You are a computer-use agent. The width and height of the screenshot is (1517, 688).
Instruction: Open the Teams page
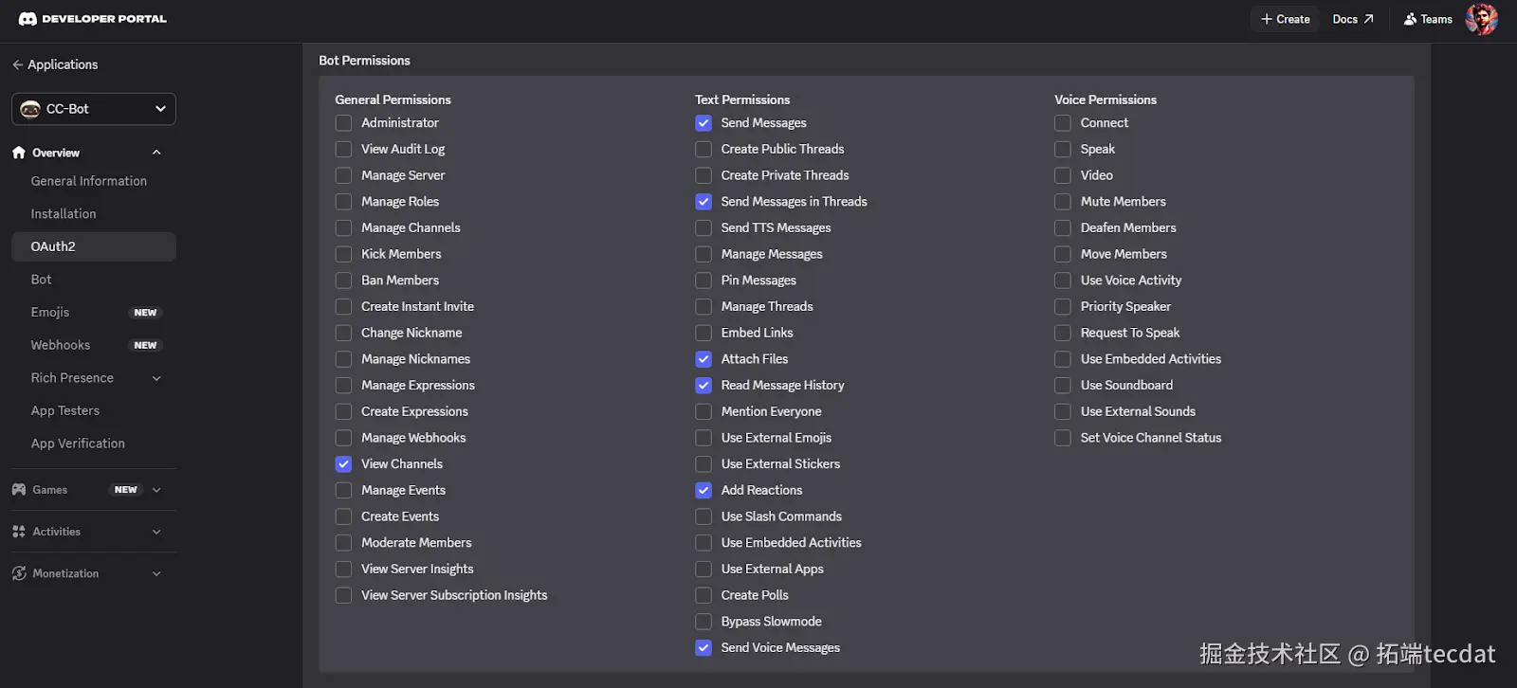click(1428, 19)
